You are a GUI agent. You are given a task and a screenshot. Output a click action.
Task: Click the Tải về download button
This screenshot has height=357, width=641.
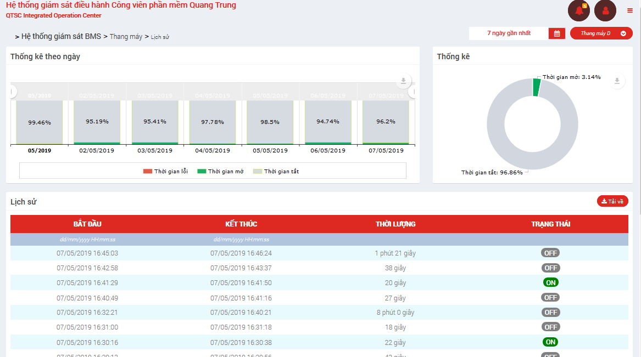[612, 201]
